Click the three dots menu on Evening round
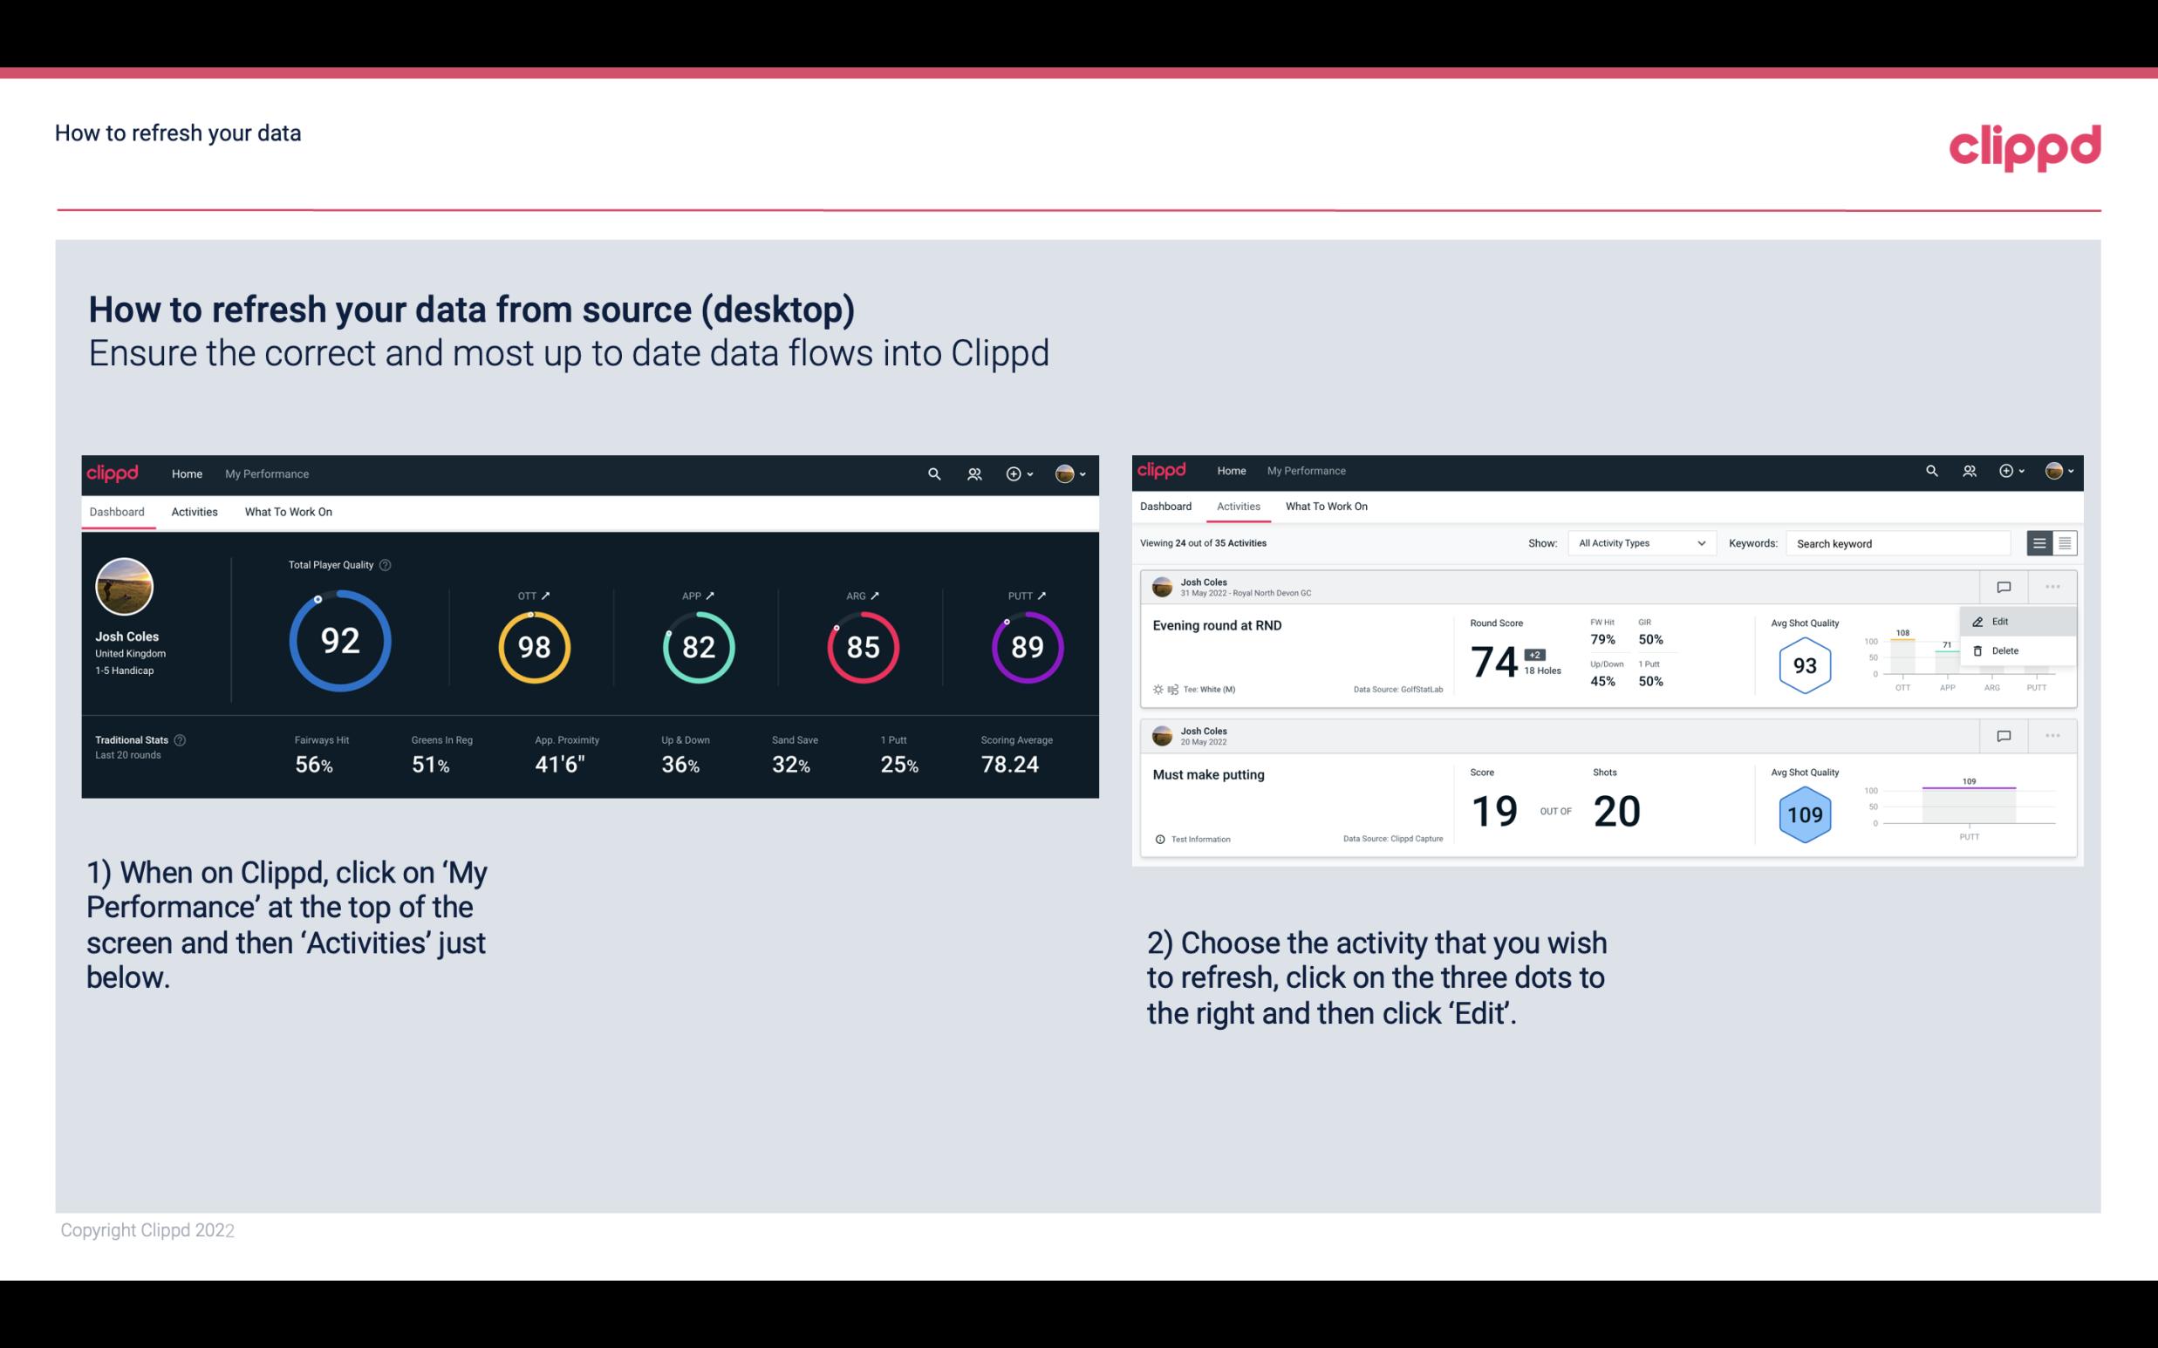Viewport: 2158px width, 1348px height. point(2054,585)
